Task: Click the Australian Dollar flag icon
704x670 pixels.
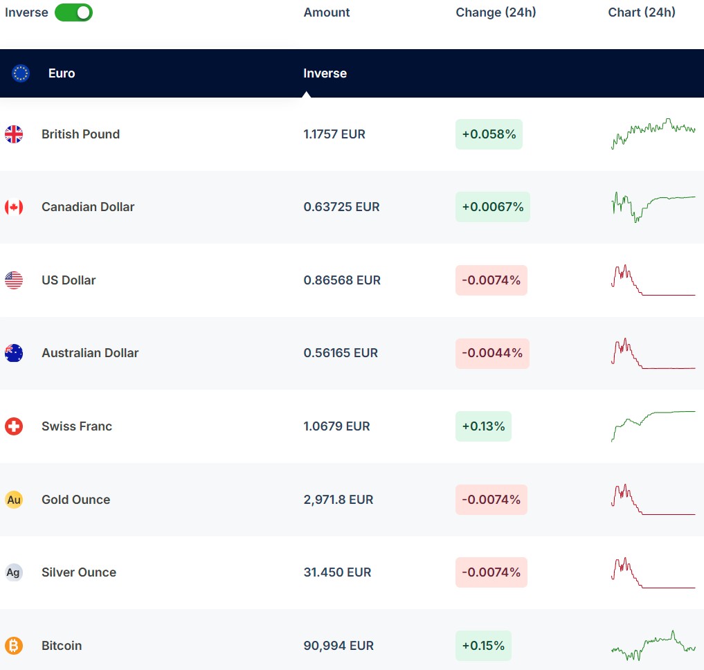Action: [x=14, y=353]
